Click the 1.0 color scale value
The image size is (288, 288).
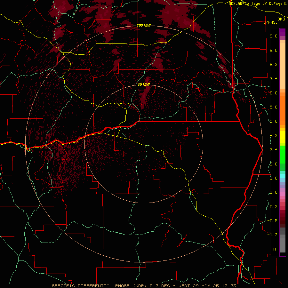click(274, 192)
